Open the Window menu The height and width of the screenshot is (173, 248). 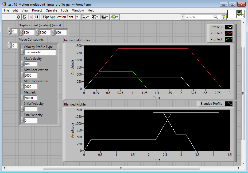pos(78,10)
